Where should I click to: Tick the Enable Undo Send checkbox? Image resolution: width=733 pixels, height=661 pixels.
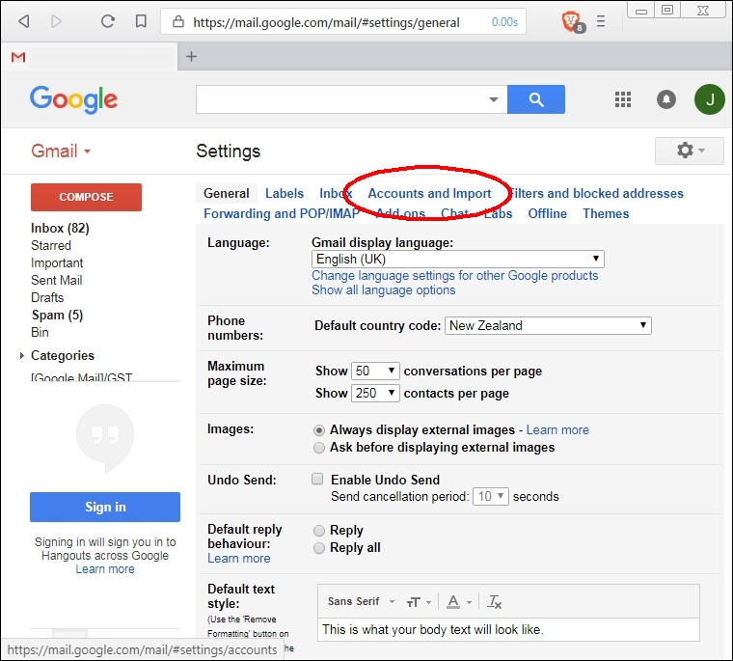coord(317,479)
